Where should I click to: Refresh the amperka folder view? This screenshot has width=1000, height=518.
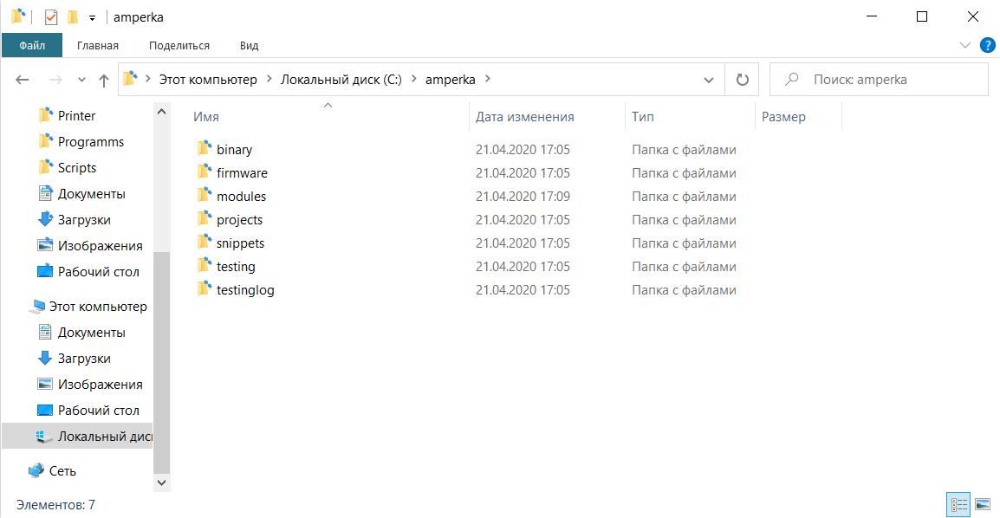pos(742,80)
